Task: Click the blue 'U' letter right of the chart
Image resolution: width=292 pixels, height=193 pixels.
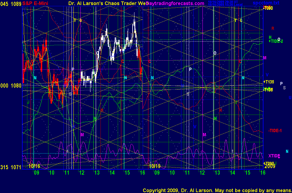Action: pos(290,98)
